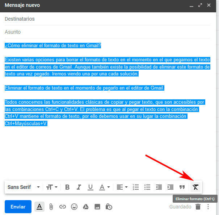
Task: Insert a numbered list
Action: (x=136, y=187)
